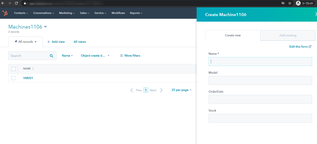Expand the Conversations menu
The width and height of the screenshot is (317, 144).
coord(44,13)
